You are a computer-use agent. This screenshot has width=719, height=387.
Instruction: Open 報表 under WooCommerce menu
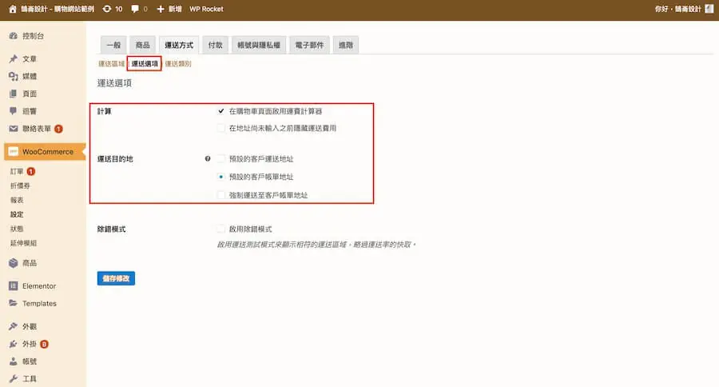pos(17,200)
